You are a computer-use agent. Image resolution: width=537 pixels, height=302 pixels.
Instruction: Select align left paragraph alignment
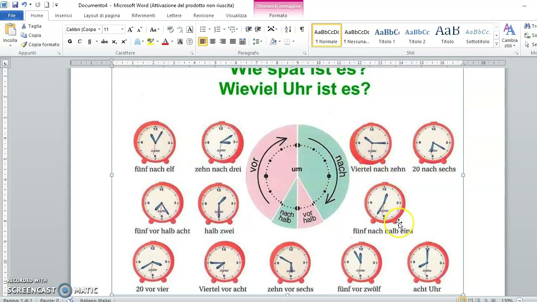pyautogui.click(x=203, y=42)
